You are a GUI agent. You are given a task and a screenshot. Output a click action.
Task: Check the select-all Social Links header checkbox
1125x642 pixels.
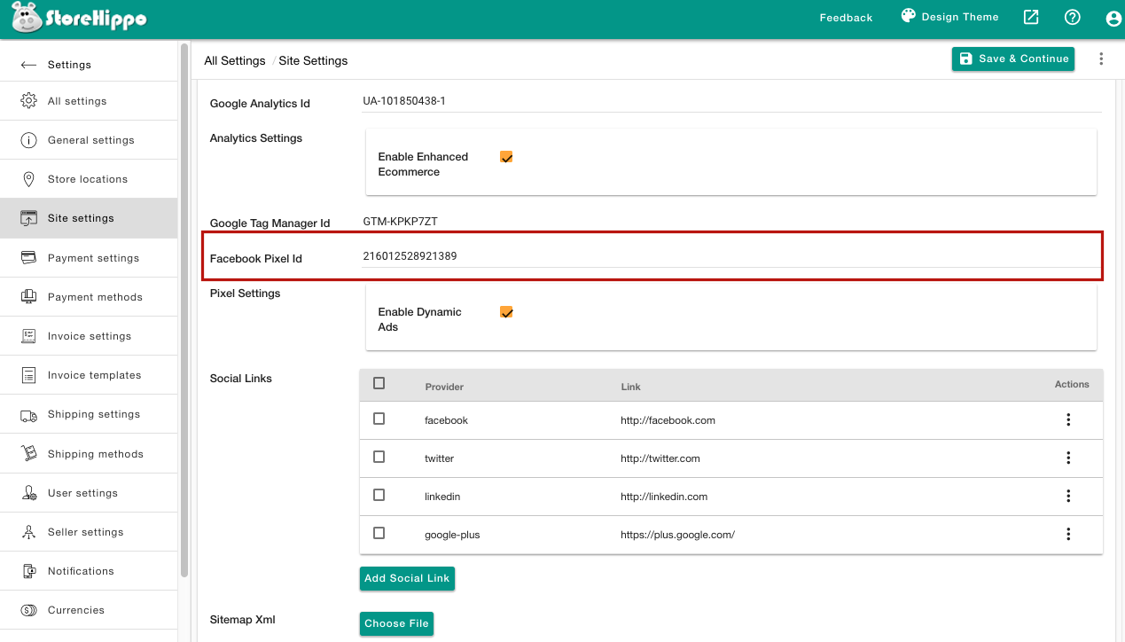point(379,383)
